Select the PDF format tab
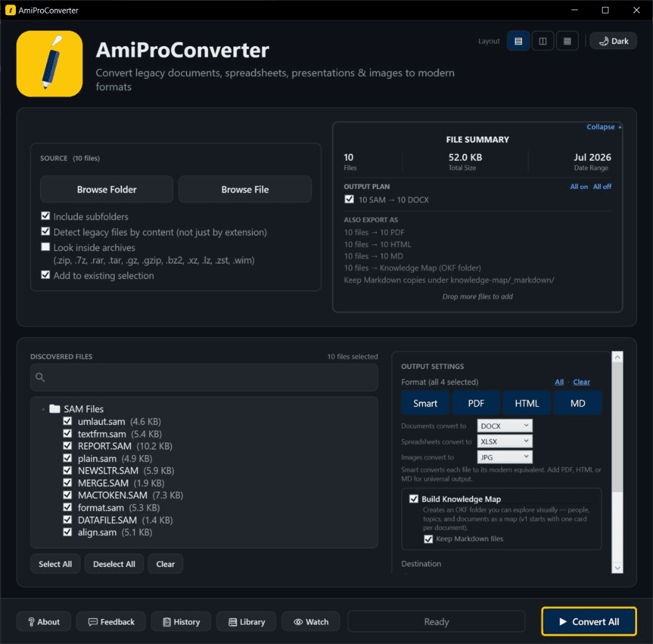Screen dimensions: 653x644 pyautogui.click(x=476, y=403)
